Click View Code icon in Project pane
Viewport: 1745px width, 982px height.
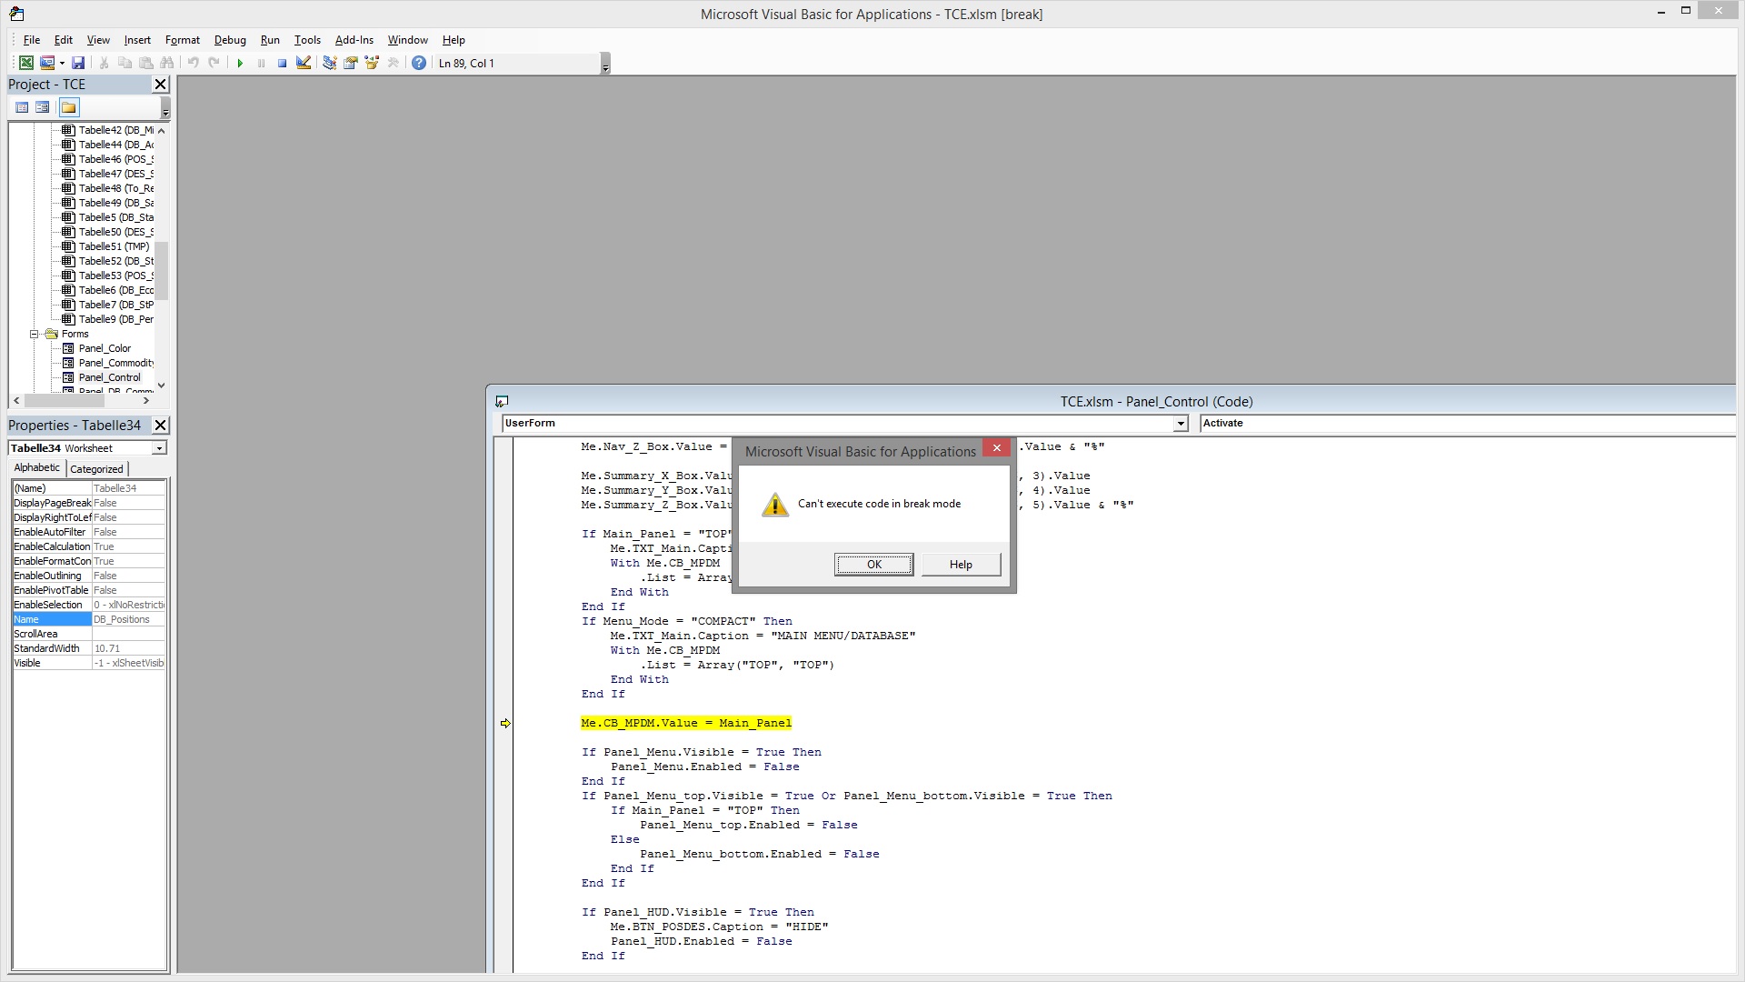click(22, 107)
